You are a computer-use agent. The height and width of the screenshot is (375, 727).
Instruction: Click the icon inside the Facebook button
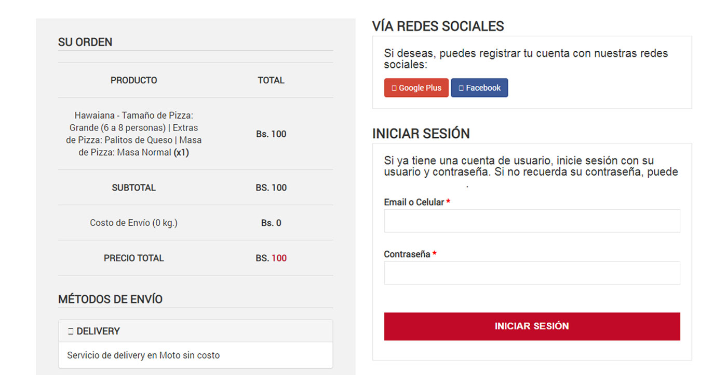461,88
